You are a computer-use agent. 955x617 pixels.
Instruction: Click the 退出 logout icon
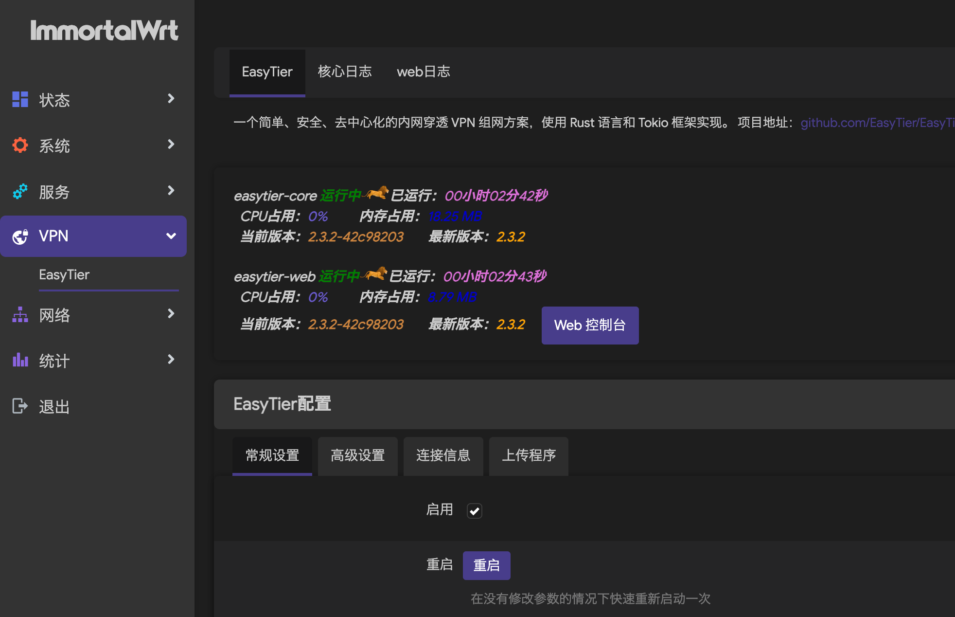[x=19, y=406]
